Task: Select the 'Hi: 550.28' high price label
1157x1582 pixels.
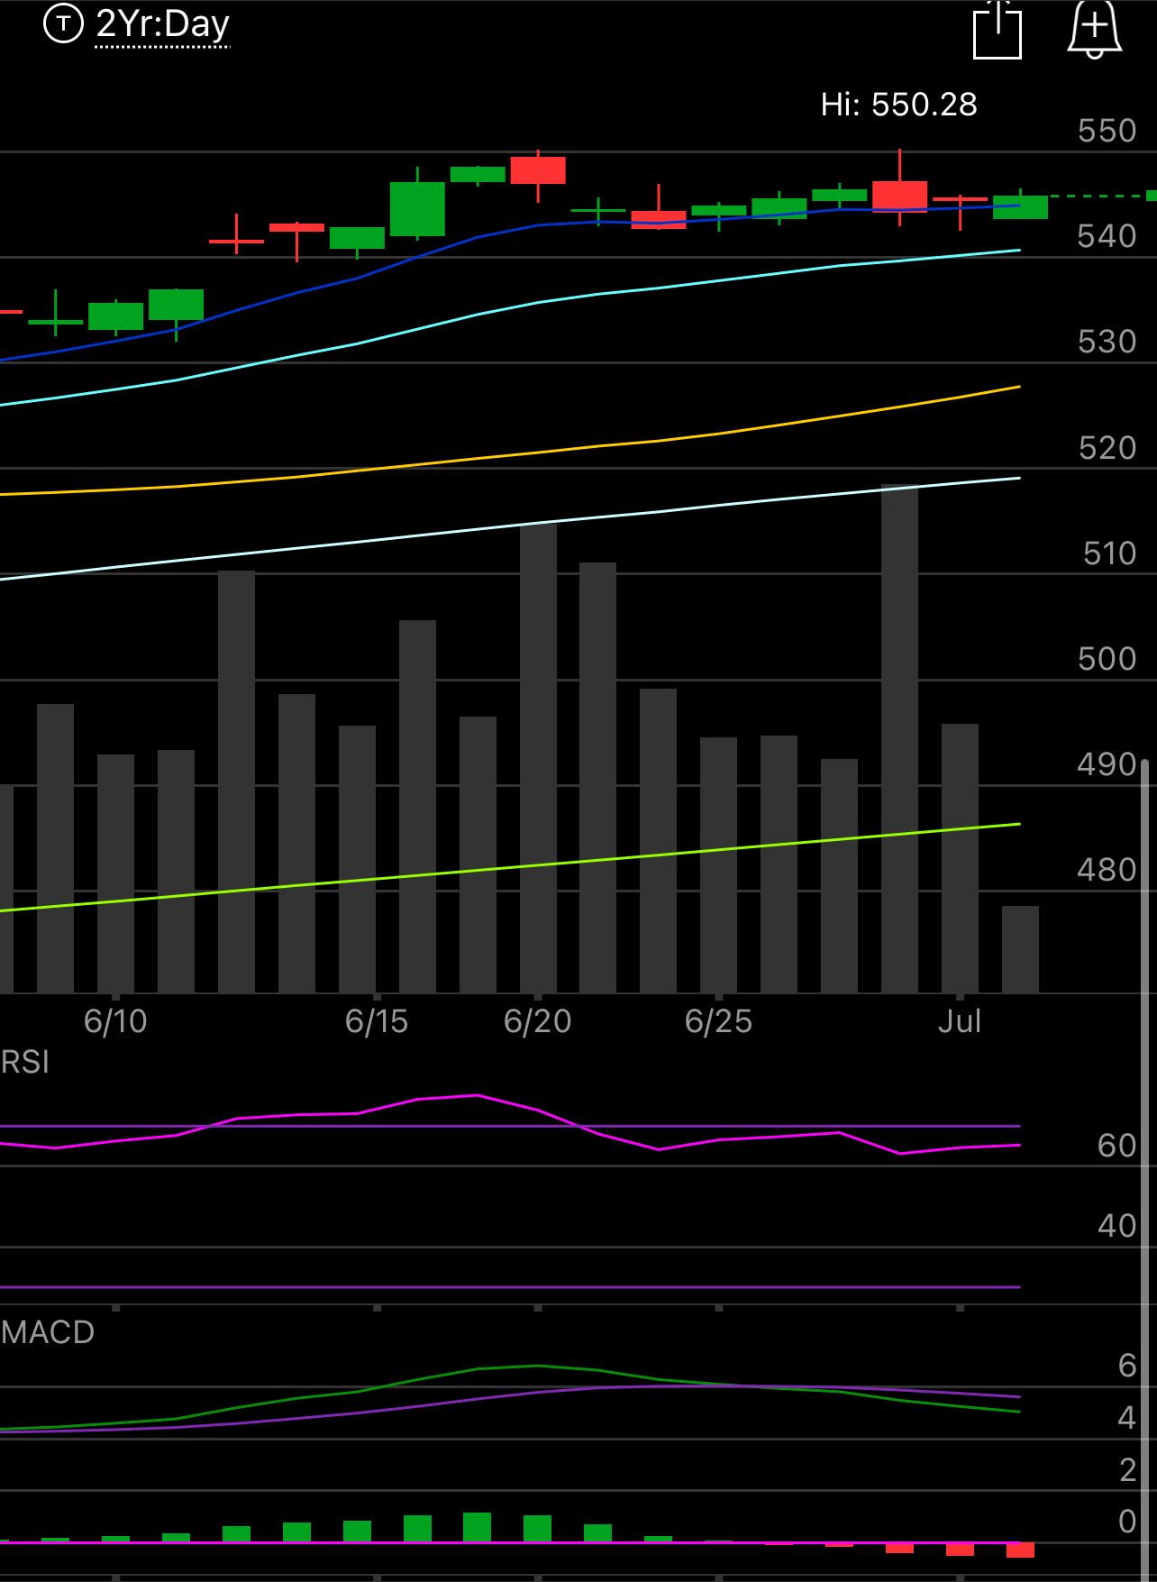Action: 898,105
